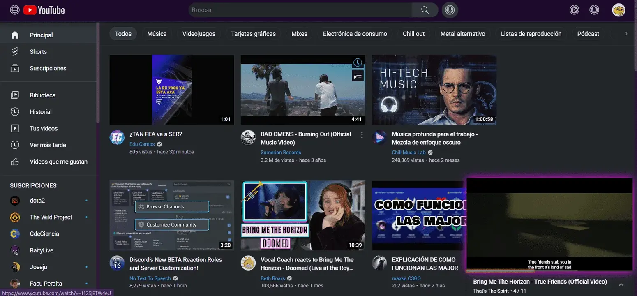This screenshot has height=296, width=637.
Task: Click the sidebar scrollbar
Action: 98,73
